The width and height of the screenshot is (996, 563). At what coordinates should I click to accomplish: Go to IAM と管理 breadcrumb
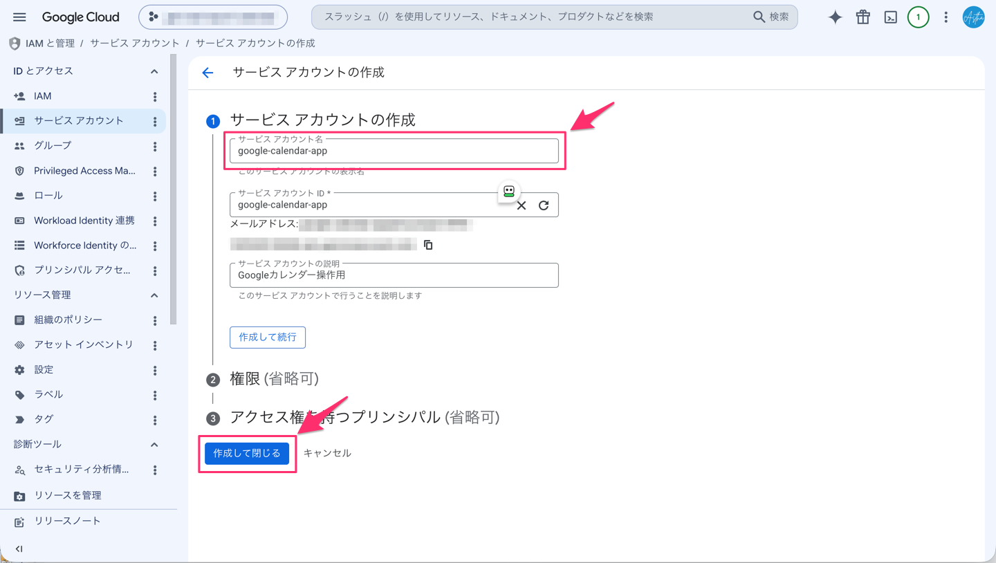tap(50, 44)
